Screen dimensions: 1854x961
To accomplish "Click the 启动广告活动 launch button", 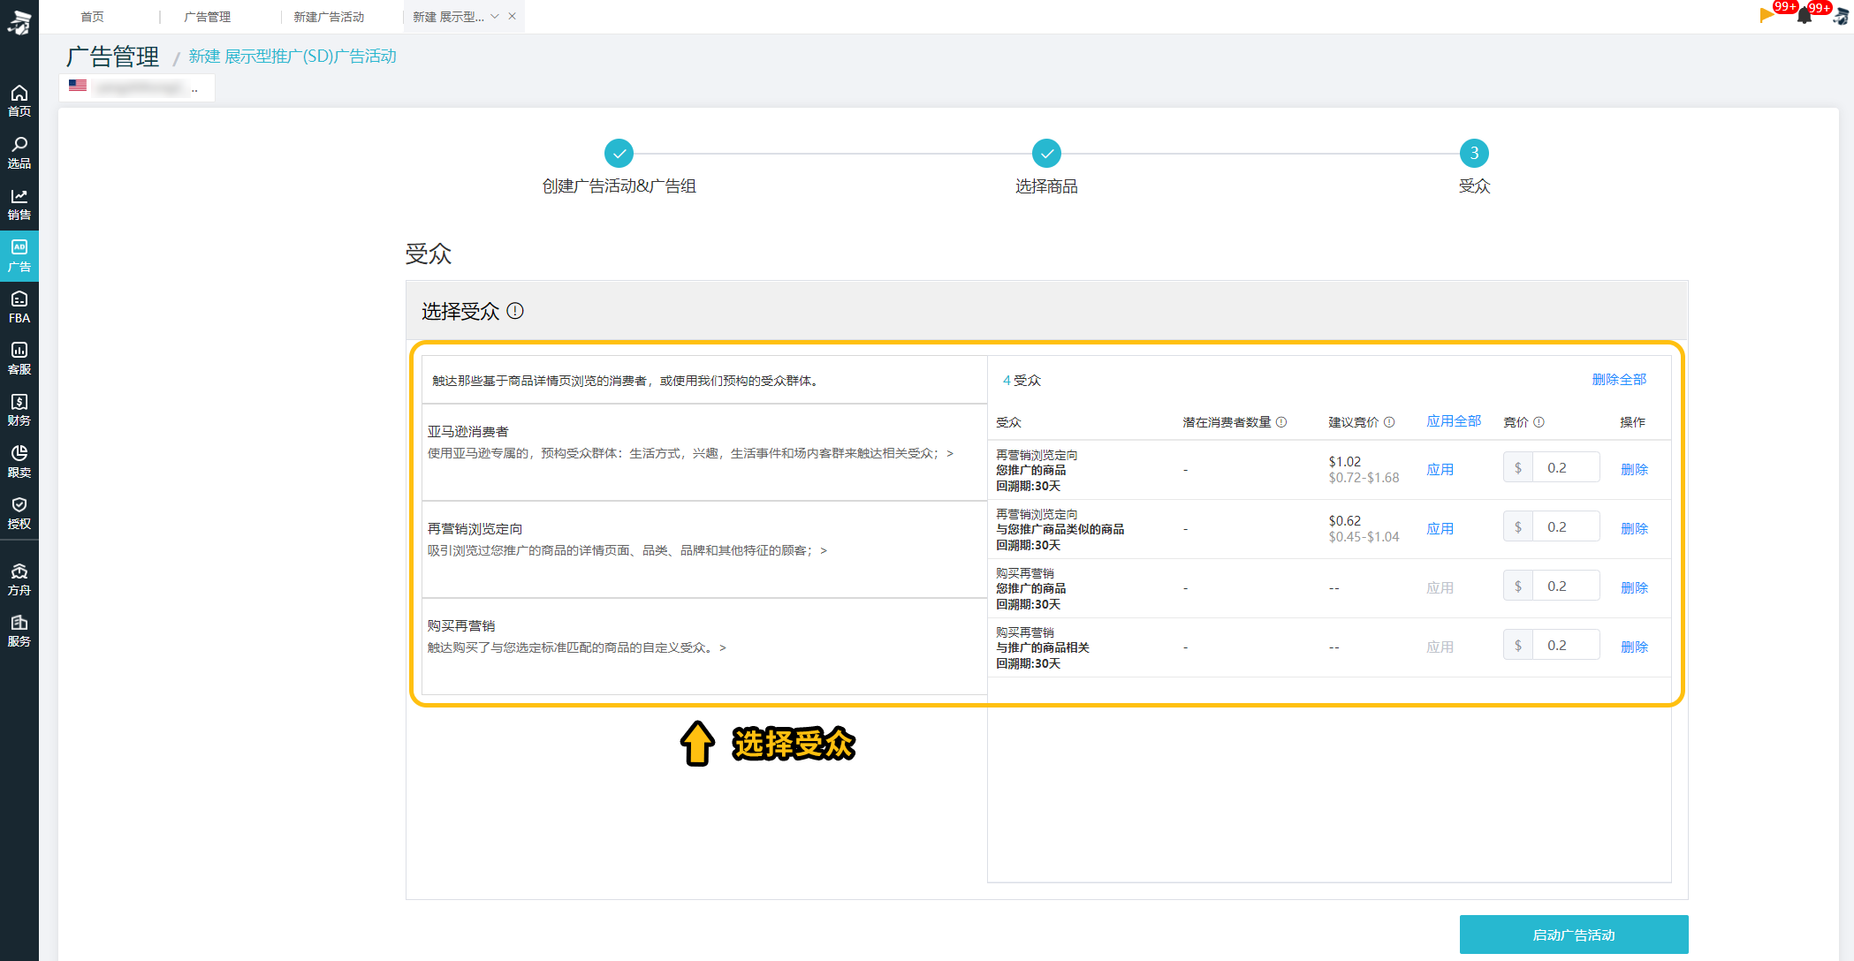I will tap(1573, 935).
